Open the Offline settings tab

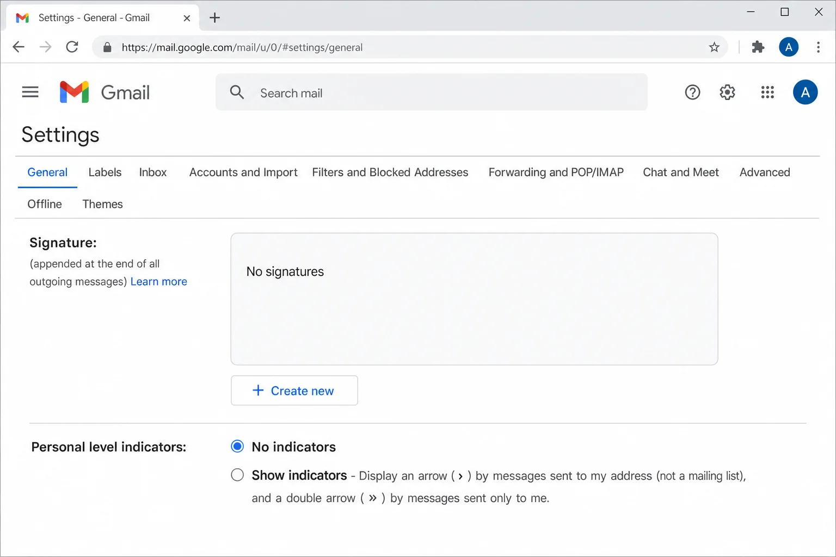(x=45, y=204)
